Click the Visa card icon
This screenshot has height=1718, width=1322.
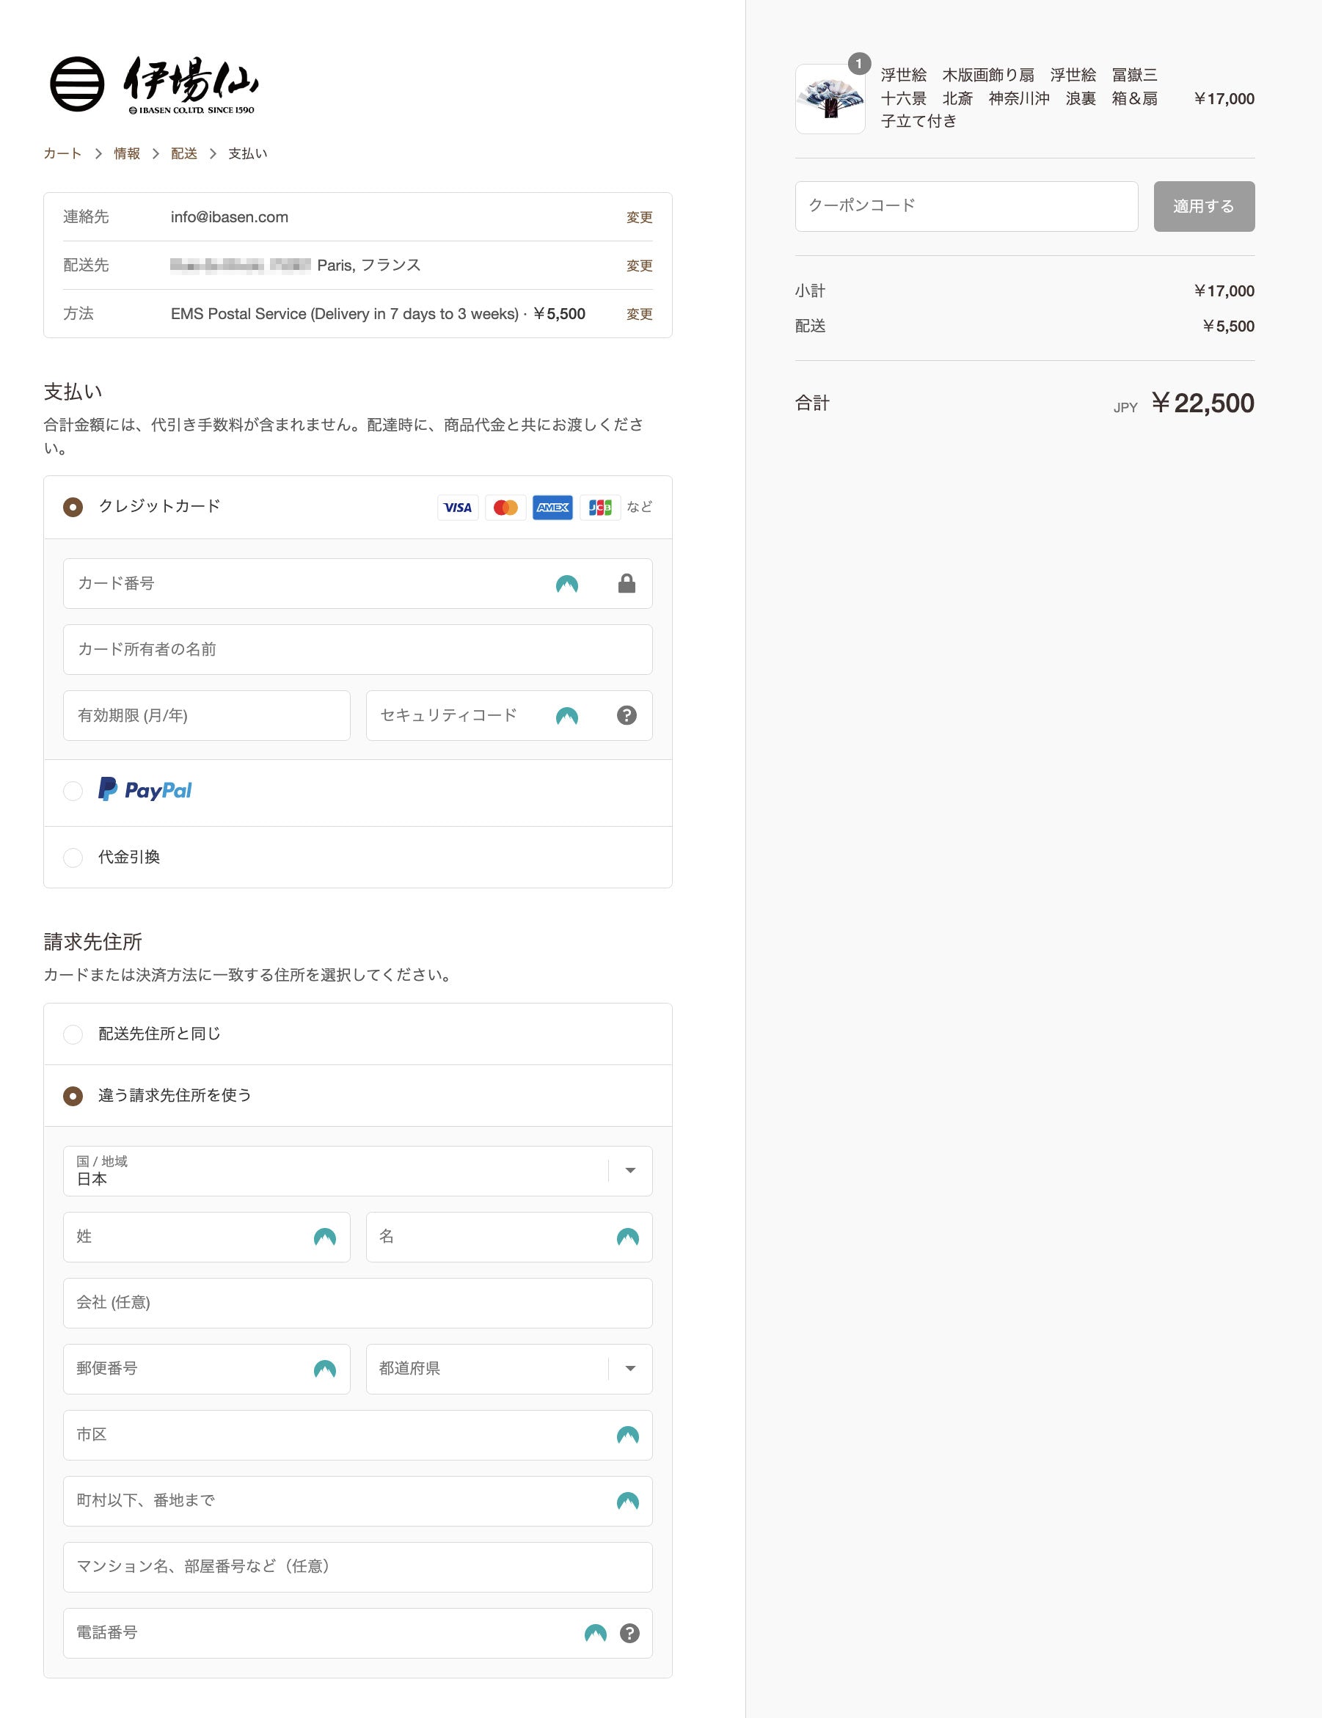tap(457, 508)
